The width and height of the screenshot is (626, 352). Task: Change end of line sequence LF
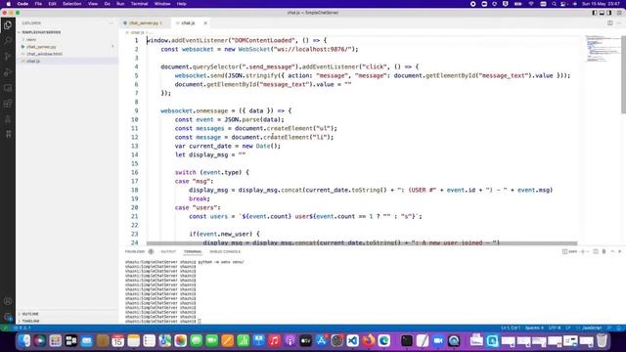pyautogui.click(x=568, y=328)
